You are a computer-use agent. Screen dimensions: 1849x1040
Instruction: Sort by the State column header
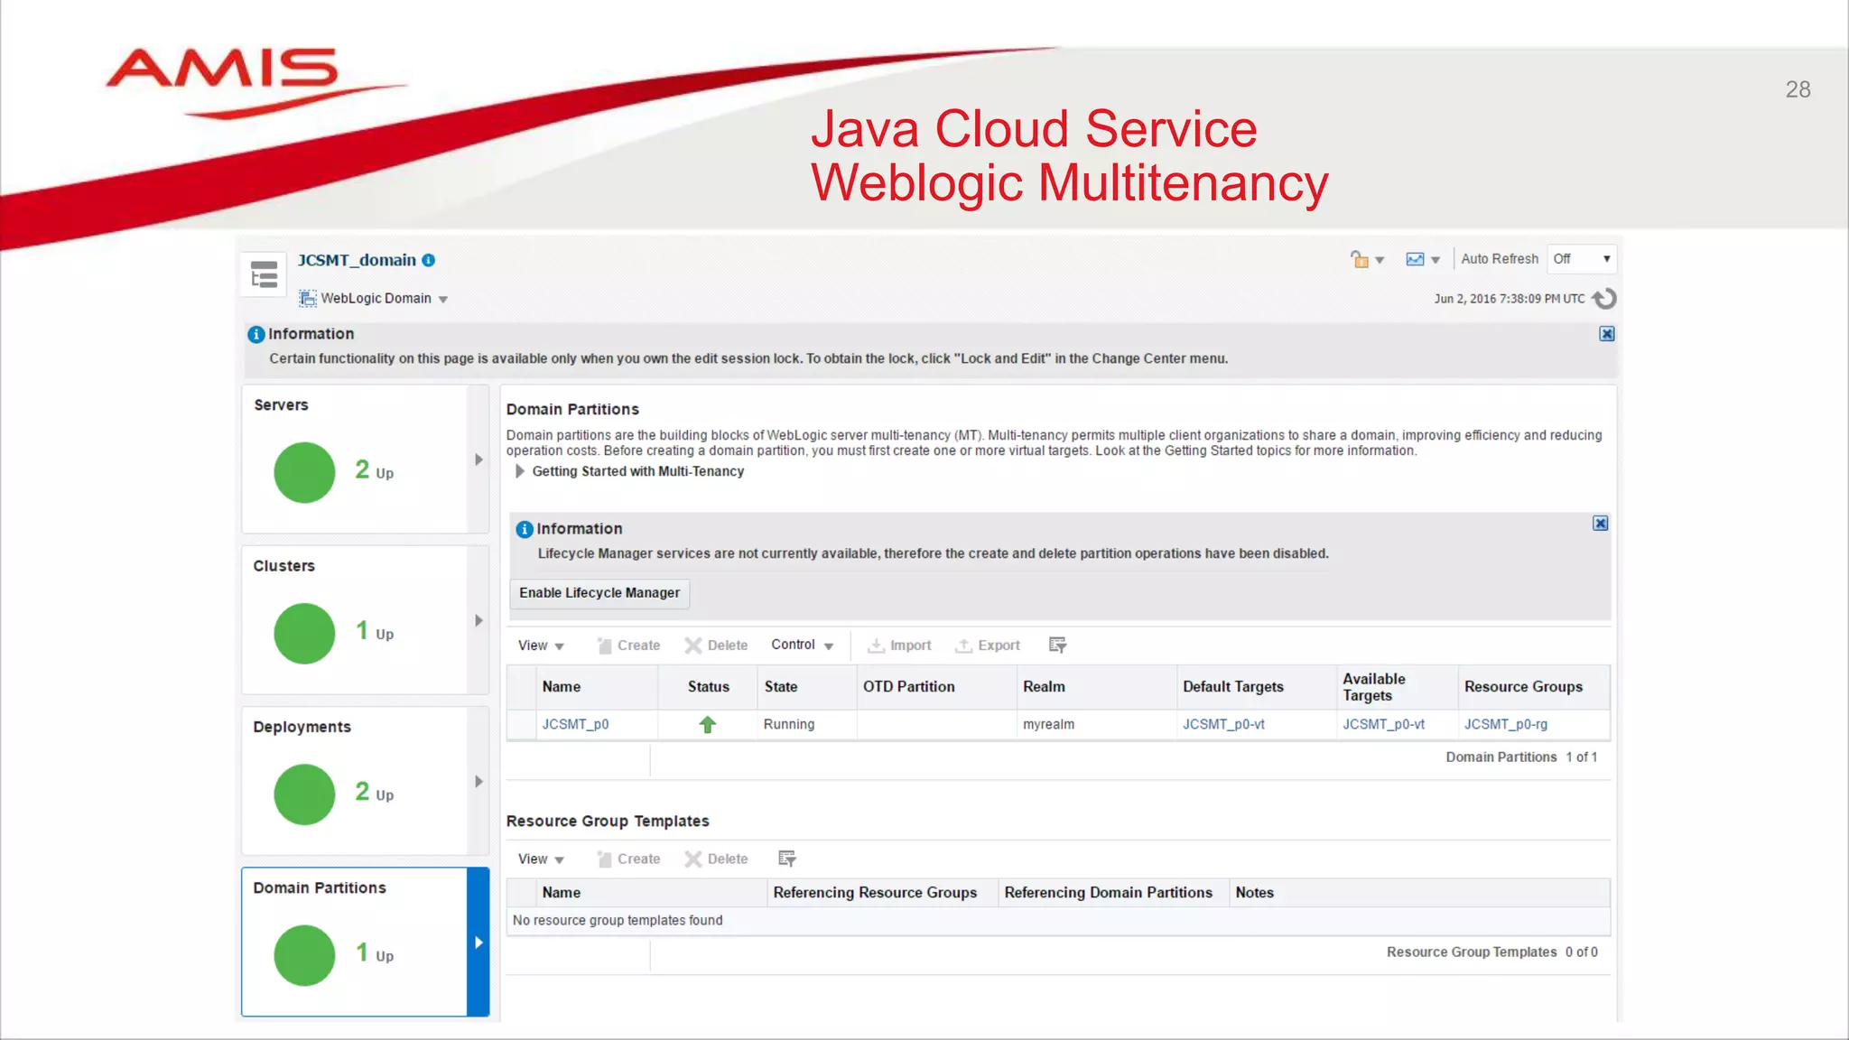pyautogui.click(x=806, y=687)
